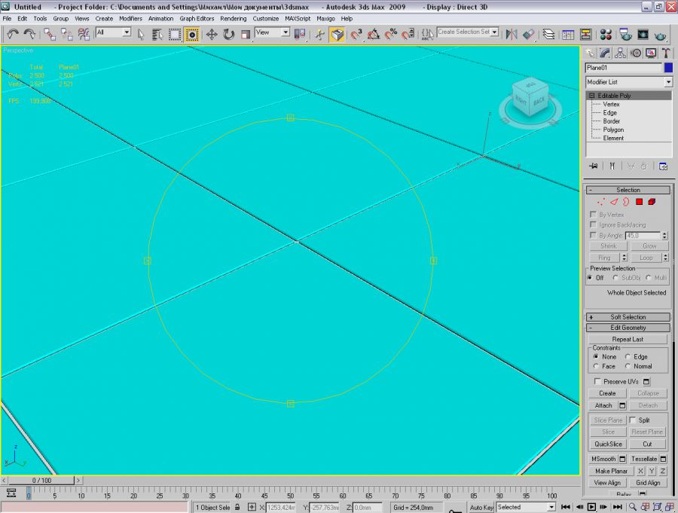Set constraint to Face radio
This screenshot has height=513, width=678.
(x=596, y=366)
